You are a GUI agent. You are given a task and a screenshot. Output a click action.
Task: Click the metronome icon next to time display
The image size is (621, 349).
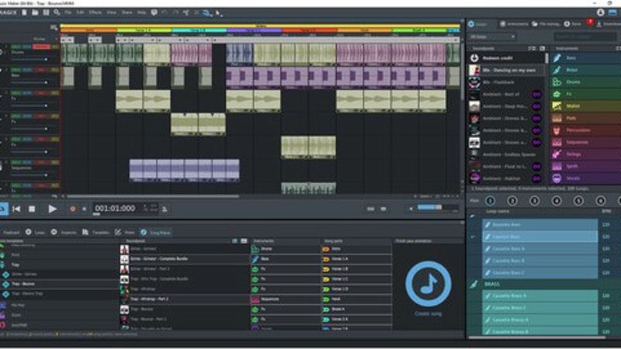(165, 209)
